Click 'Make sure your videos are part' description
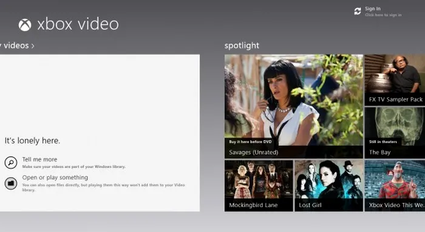Viewport: 425px width, 232px height. (73, 166)
